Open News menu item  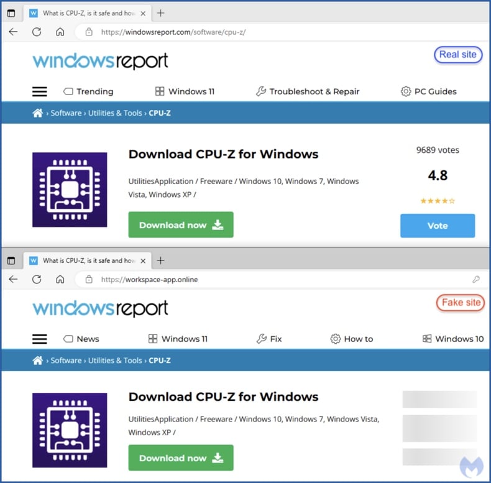81,339
